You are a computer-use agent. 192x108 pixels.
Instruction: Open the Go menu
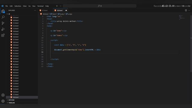tap(29, 6)
